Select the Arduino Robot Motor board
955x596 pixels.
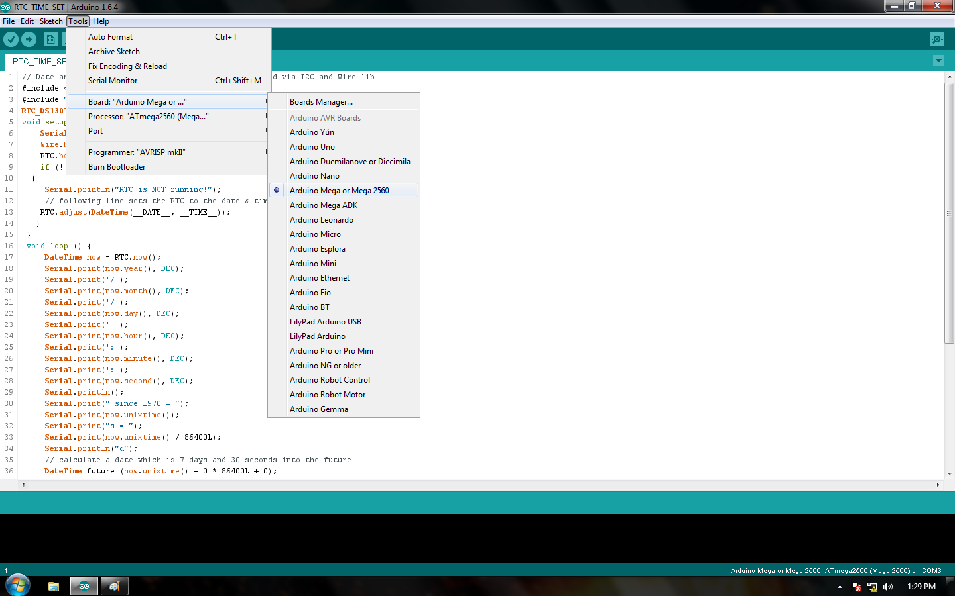pyautogui.click(x=344, y=395)
